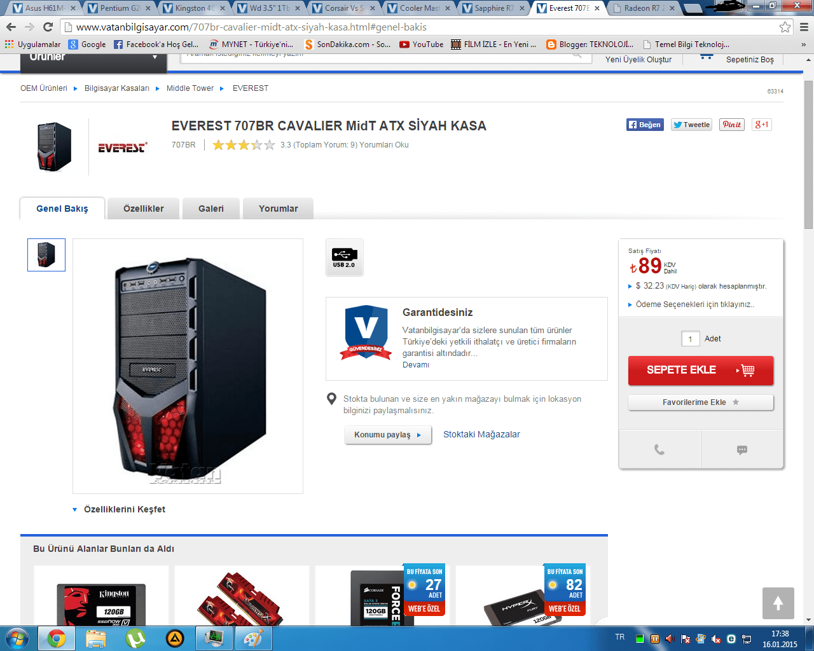Open Chrome from the taskbar

(x=57, y=638)
